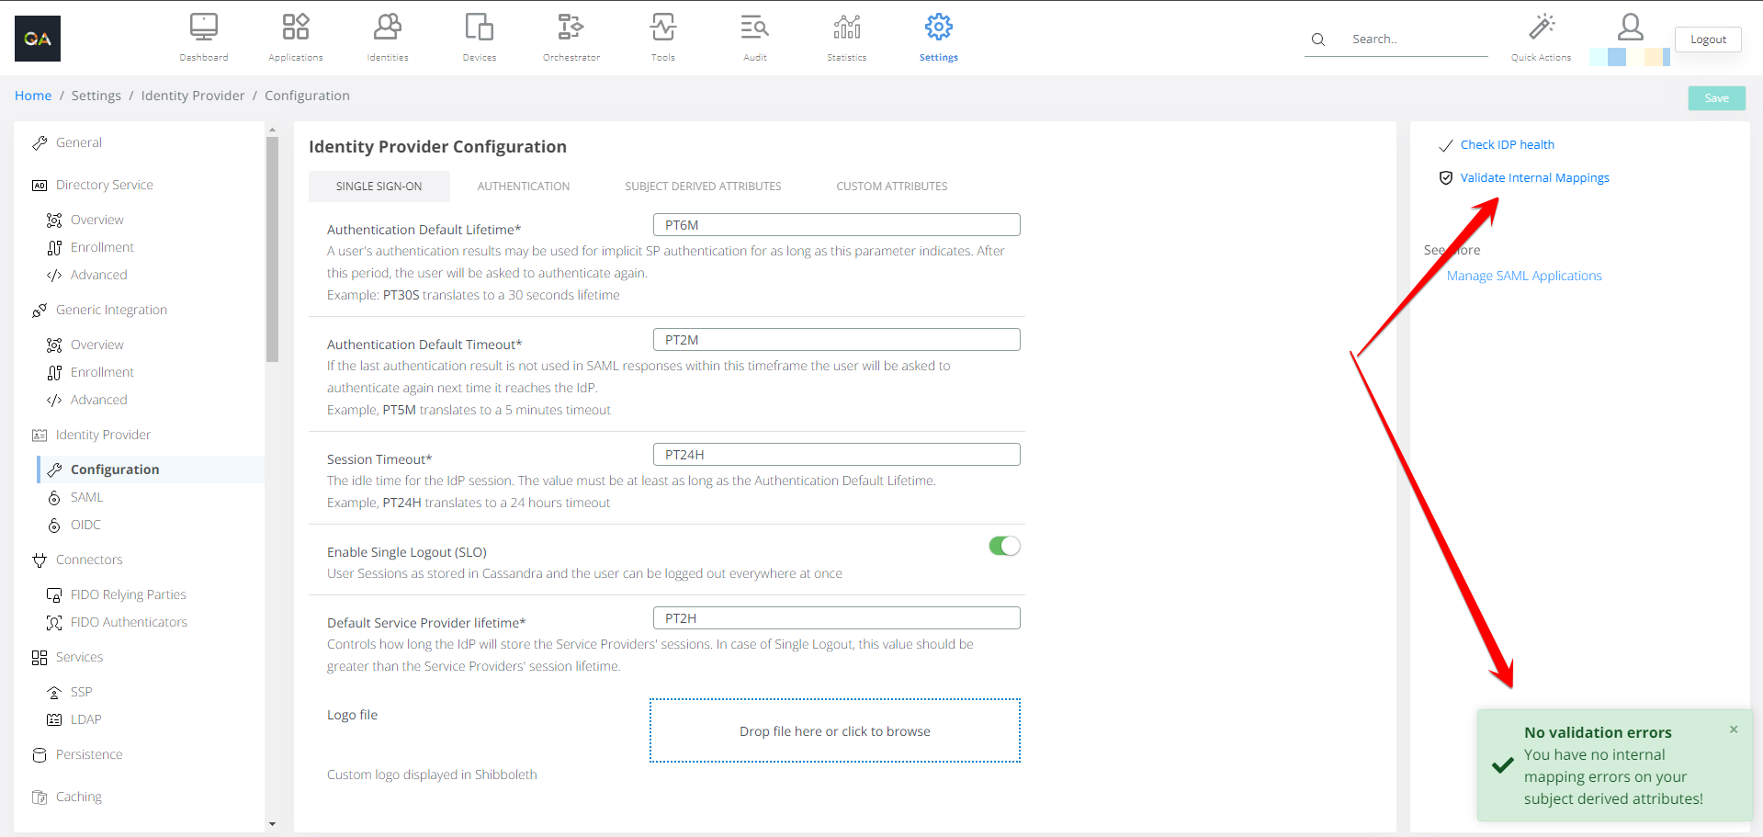Dismiss the No validation errors notification
The width and height of the screenshot is (1763, 837).
(1734, 730)
